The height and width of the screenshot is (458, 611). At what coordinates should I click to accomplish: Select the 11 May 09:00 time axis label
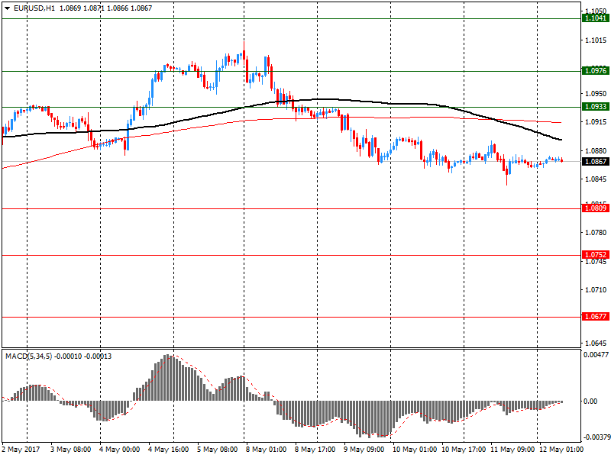(512, 450)
